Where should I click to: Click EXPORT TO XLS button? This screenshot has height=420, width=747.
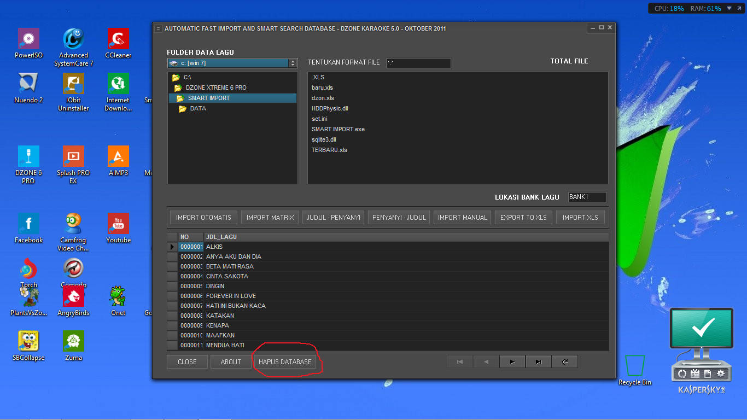524,217
